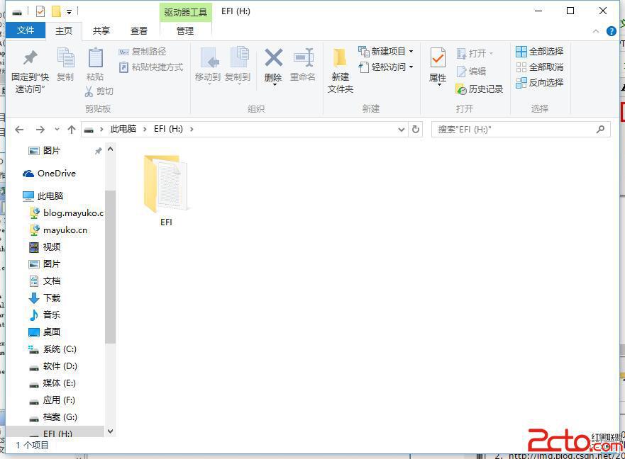Screen dimensions: 625x459
Task: Click the Paste clipboard icon
Action: 95,58
